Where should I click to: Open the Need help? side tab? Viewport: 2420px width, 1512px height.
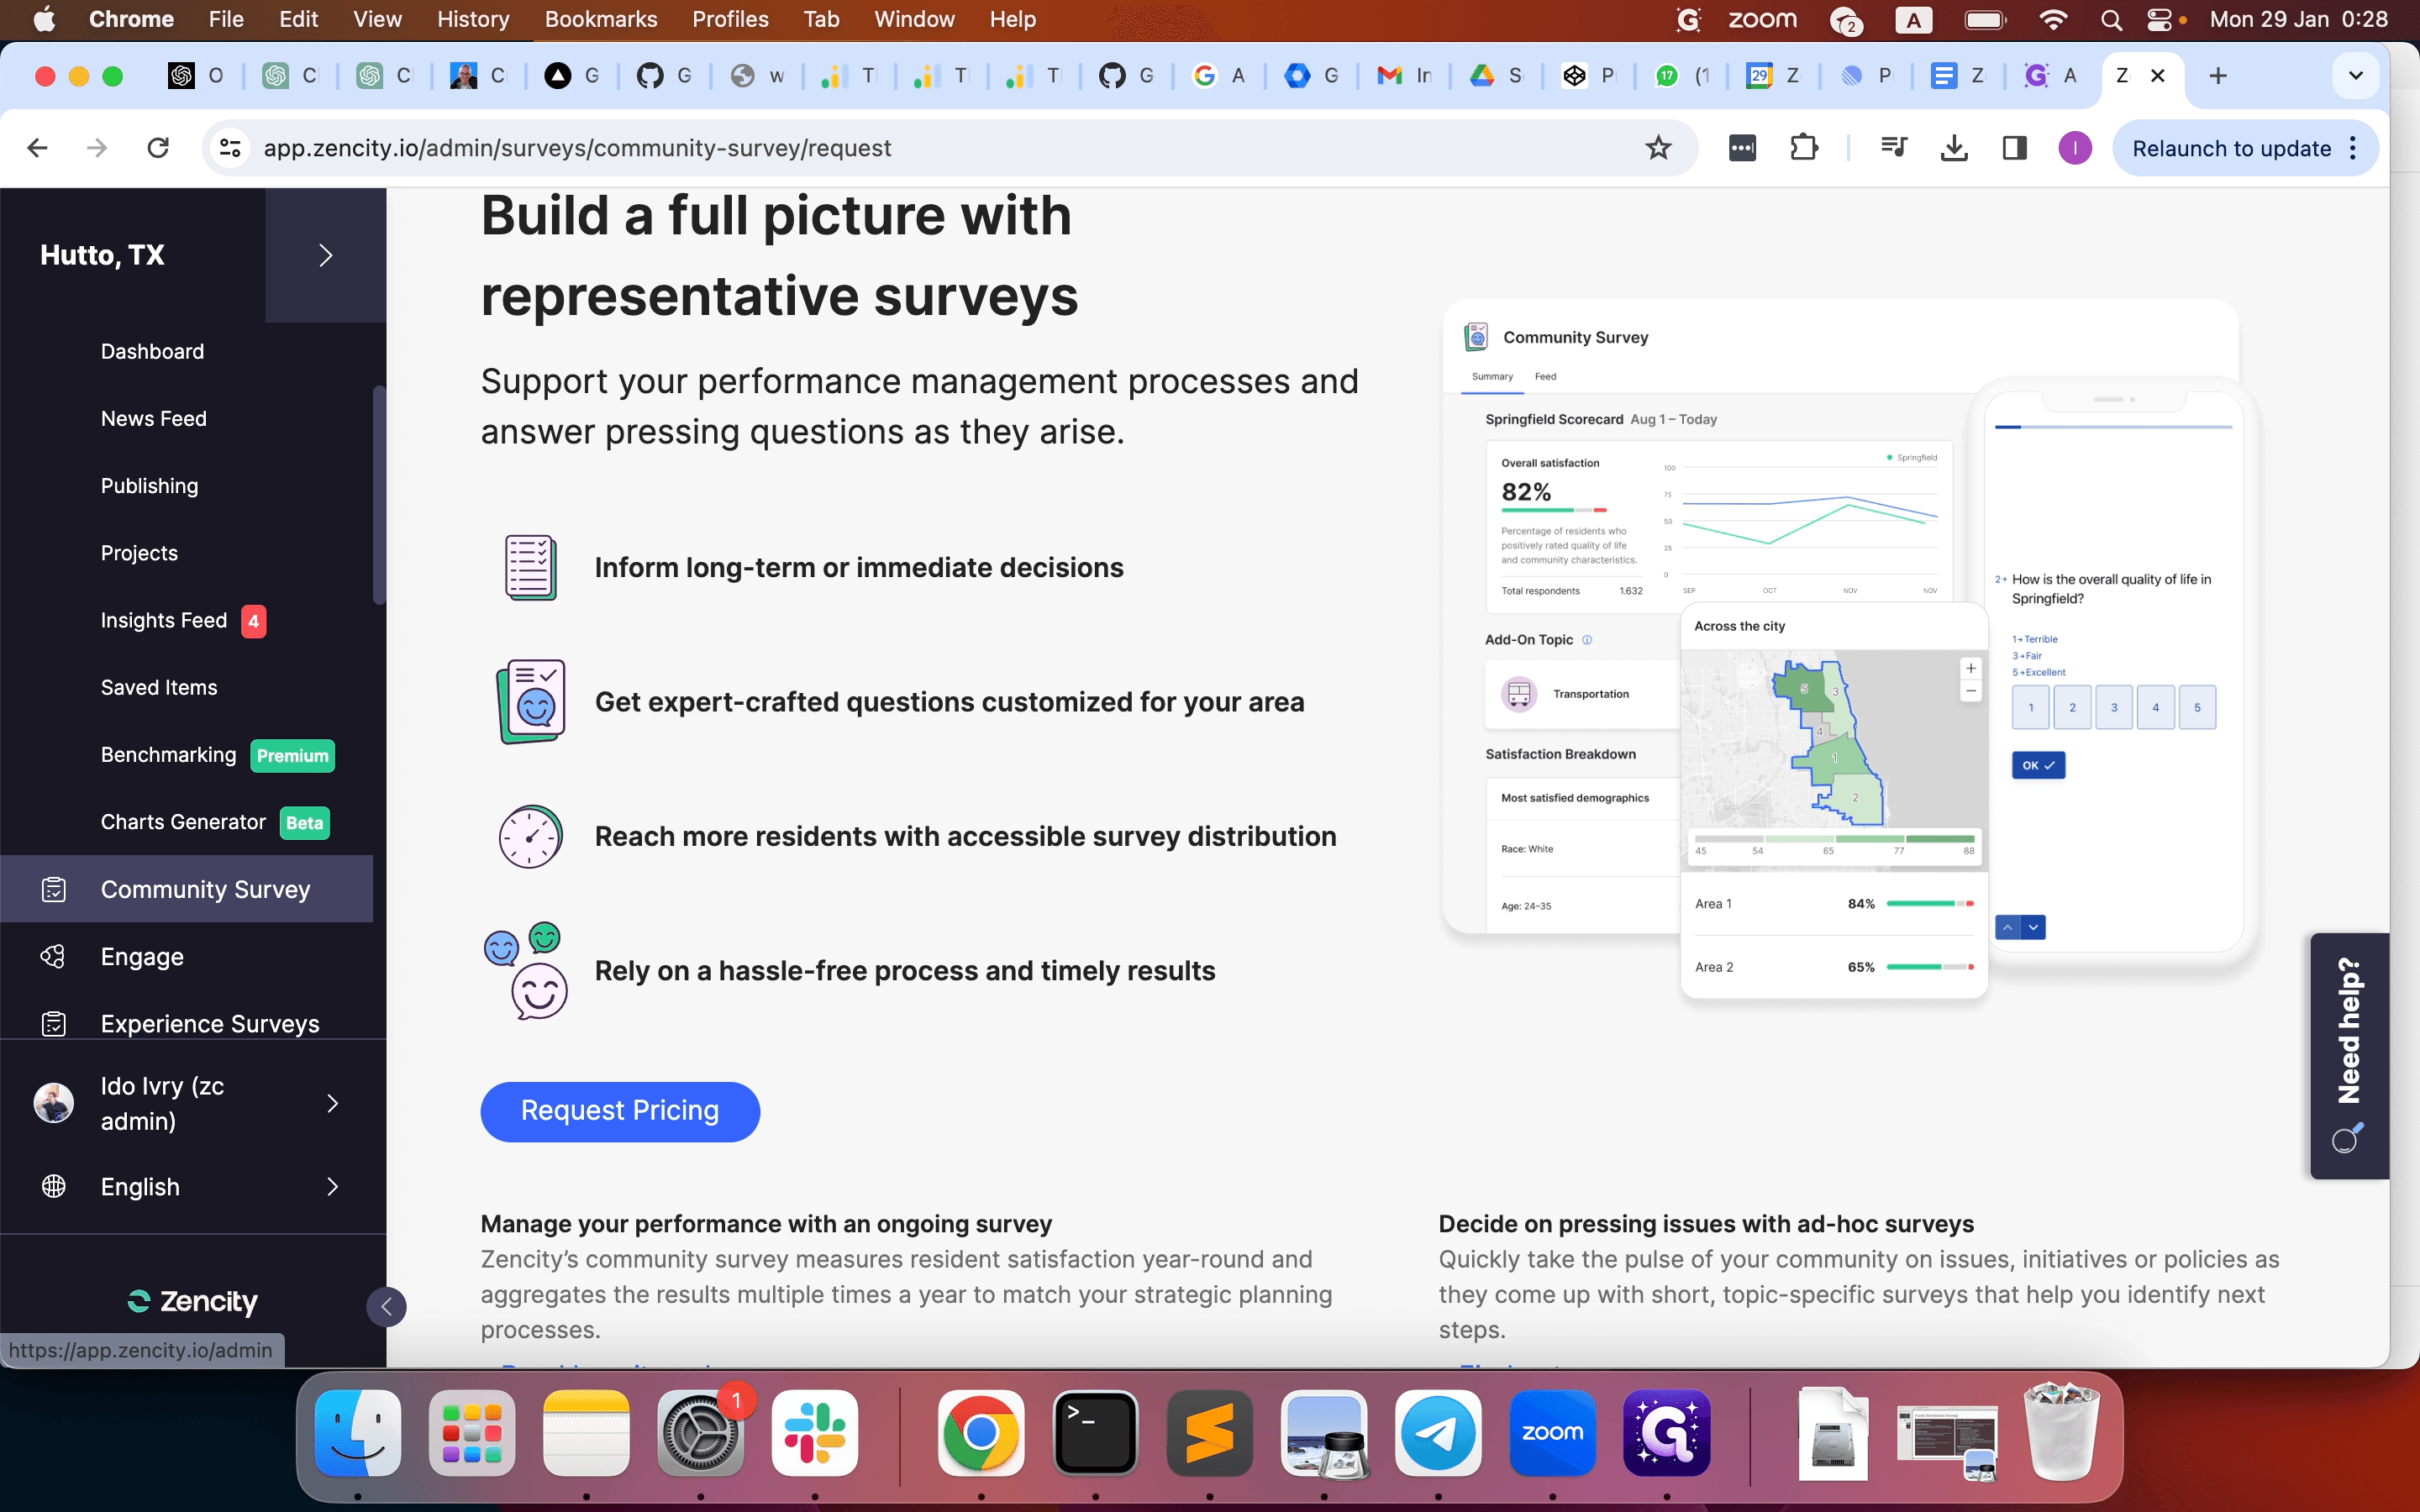click(2349, 1055)
